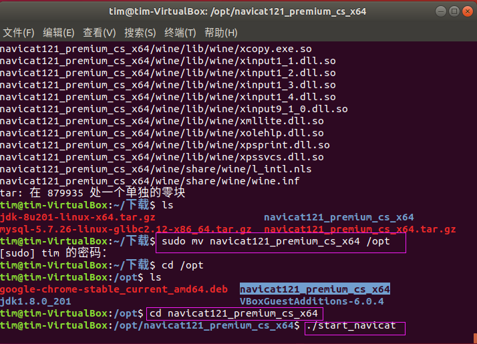The image size is (477, 344).
Task: Click the last prompt path /opt/navicat121_premium_cs_x64
Action: tap(204, 325)
